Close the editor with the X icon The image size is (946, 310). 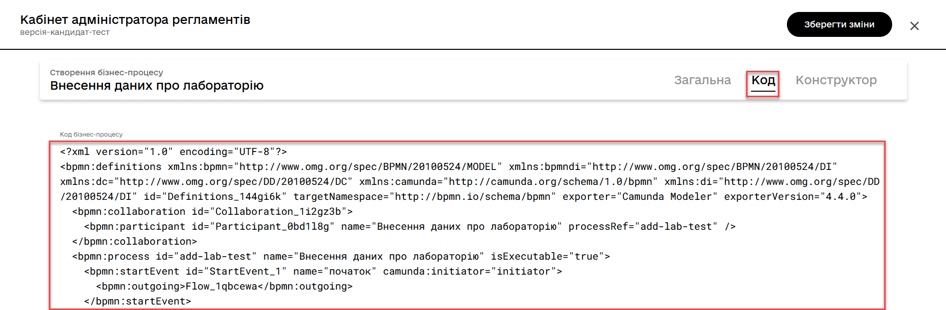pos(914,26)
